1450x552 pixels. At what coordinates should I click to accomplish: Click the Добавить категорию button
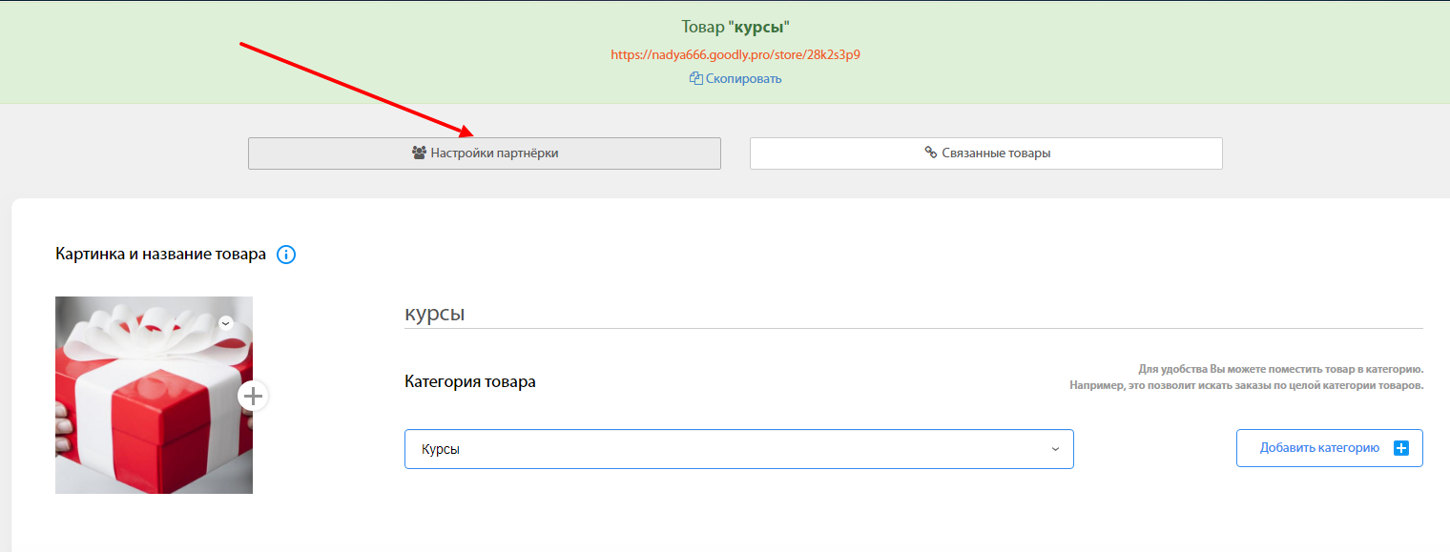click(1330, 448)
